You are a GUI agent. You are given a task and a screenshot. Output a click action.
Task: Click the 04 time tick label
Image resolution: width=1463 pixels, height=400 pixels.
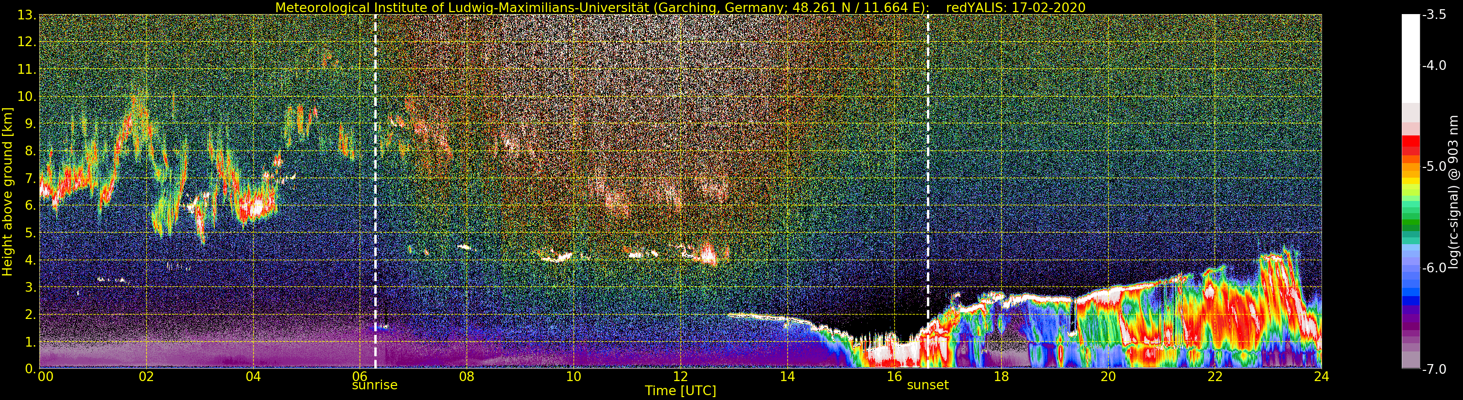(x=253, y=377)
